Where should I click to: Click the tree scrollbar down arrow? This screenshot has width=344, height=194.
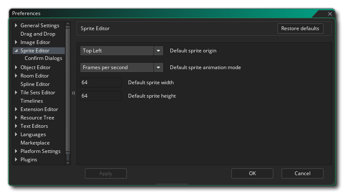(x=68, y=163)
